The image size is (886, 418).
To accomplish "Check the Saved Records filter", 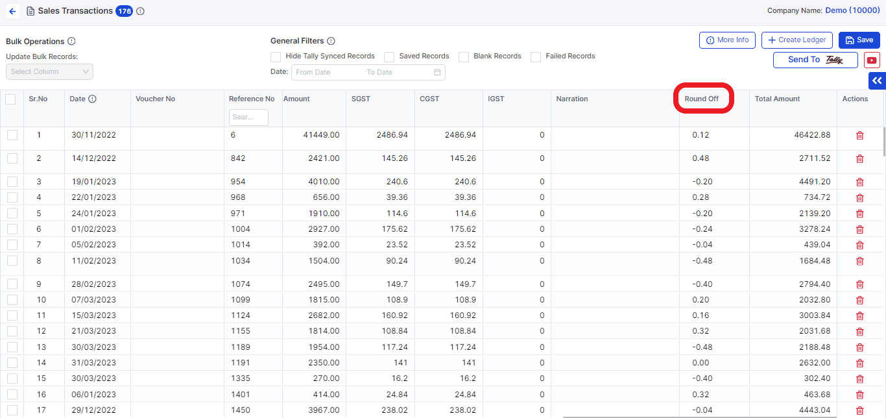I will click(389, 57).
